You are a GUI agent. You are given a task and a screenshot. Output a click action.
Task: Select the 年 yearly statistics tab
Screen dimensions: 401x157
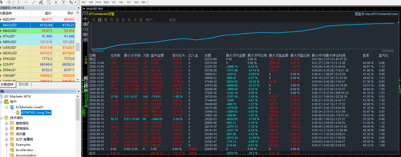coord(123,20)
